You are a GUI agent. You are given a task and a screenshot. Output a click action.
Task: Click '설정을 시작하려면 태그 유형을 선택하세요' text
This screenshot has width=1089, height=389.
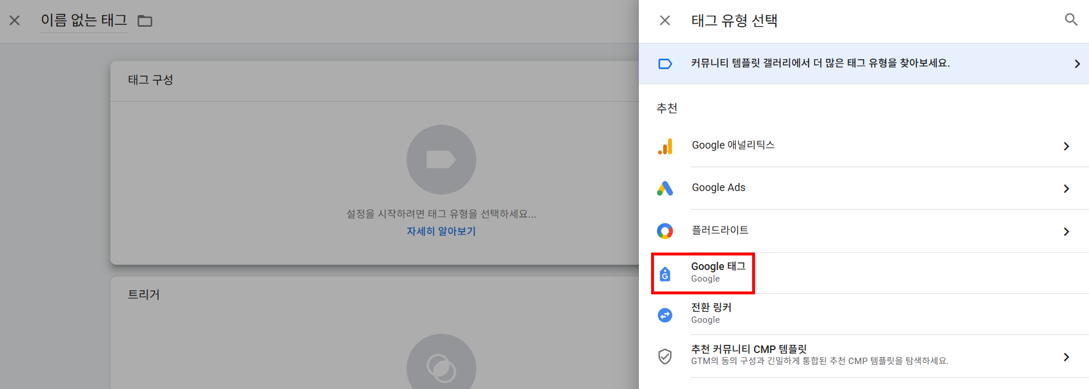pyautogui.click(x=441, y=214)
